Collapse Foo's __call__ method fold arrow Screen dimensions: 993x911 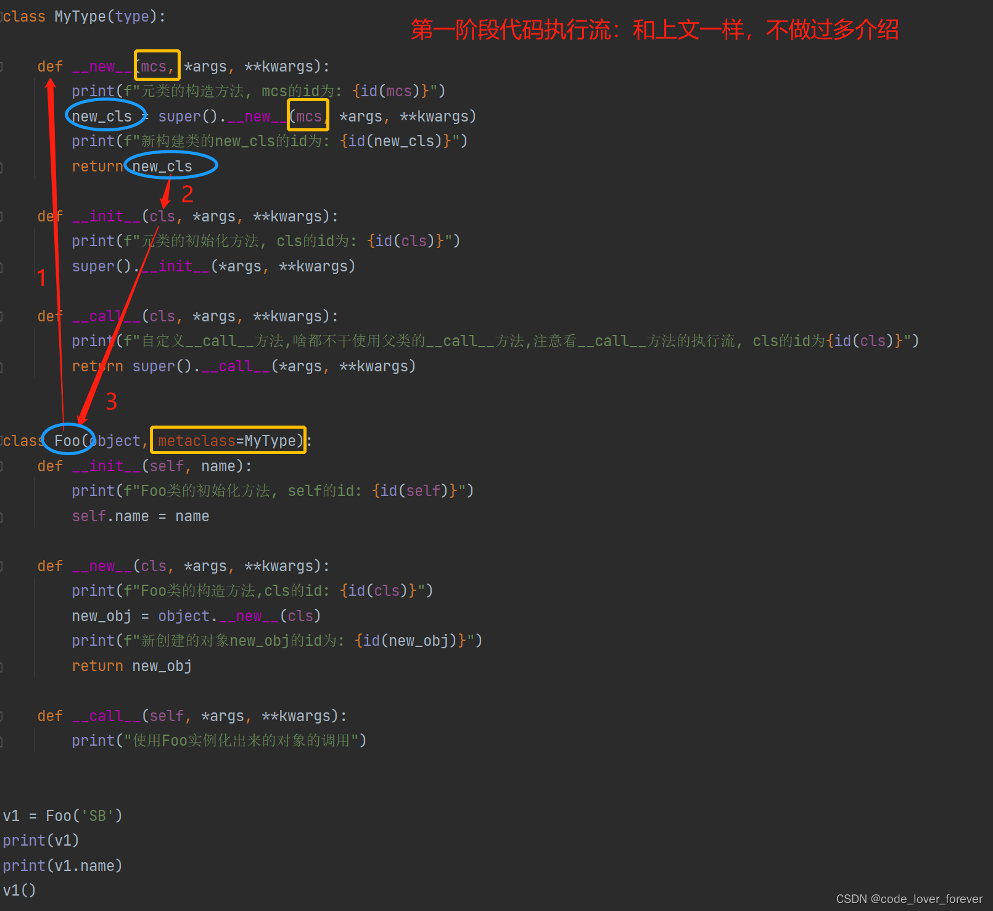3,715
